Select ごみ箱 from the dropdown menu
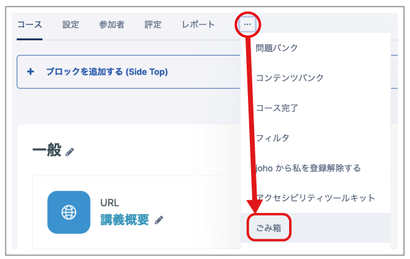The width and height of the screenshot is (410, 259). tap(315, 228)
